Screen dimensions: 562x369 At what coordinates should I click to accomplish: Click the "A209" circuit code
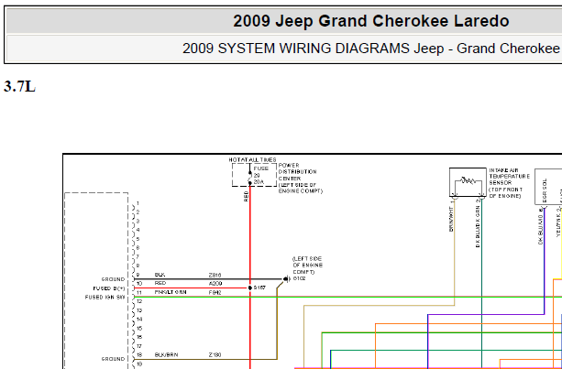(x=215, y=284)
